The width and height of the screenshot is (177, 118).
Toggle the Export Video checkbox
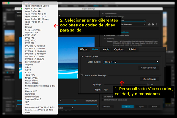(105, 35)
